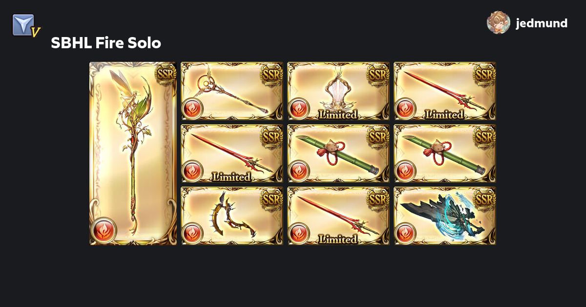Viewport: 586px width, 307px height.
Task: Select the SBHL Fire Solo title
Action: point(106,43)
